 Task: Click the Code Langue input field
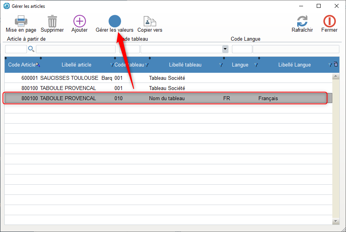click(x=242, y=49)
